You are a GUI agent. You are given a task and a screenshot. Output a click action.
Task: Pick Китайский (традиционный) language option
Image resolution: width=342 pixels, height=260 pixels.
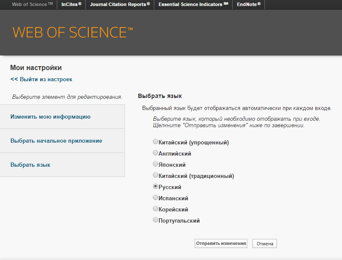(155, 175)
